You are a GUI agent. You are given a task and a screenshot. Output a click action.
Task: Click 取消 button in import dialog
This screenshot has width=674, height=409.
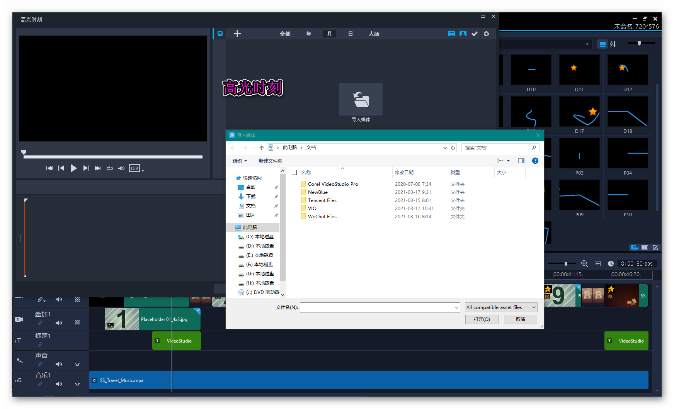521,319
